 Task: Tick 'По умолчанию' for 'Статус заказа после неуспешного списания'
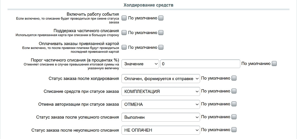tap(234, 130)
